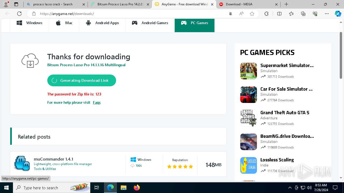The width and height of the screenshot is (344, 193).
Task: Close the Download - MEGA tab
Action: point(276,4)
